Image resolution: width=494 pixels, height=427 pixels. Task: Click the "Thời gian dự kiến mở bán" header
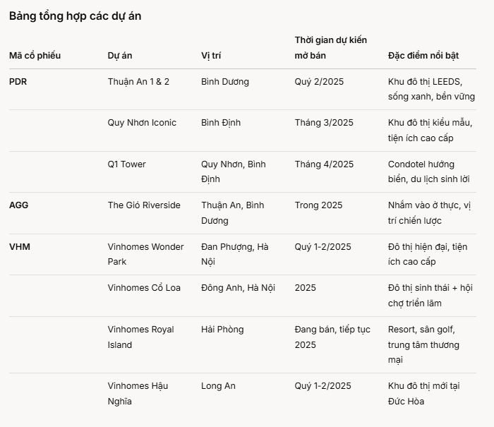click(x=330, y=48)
